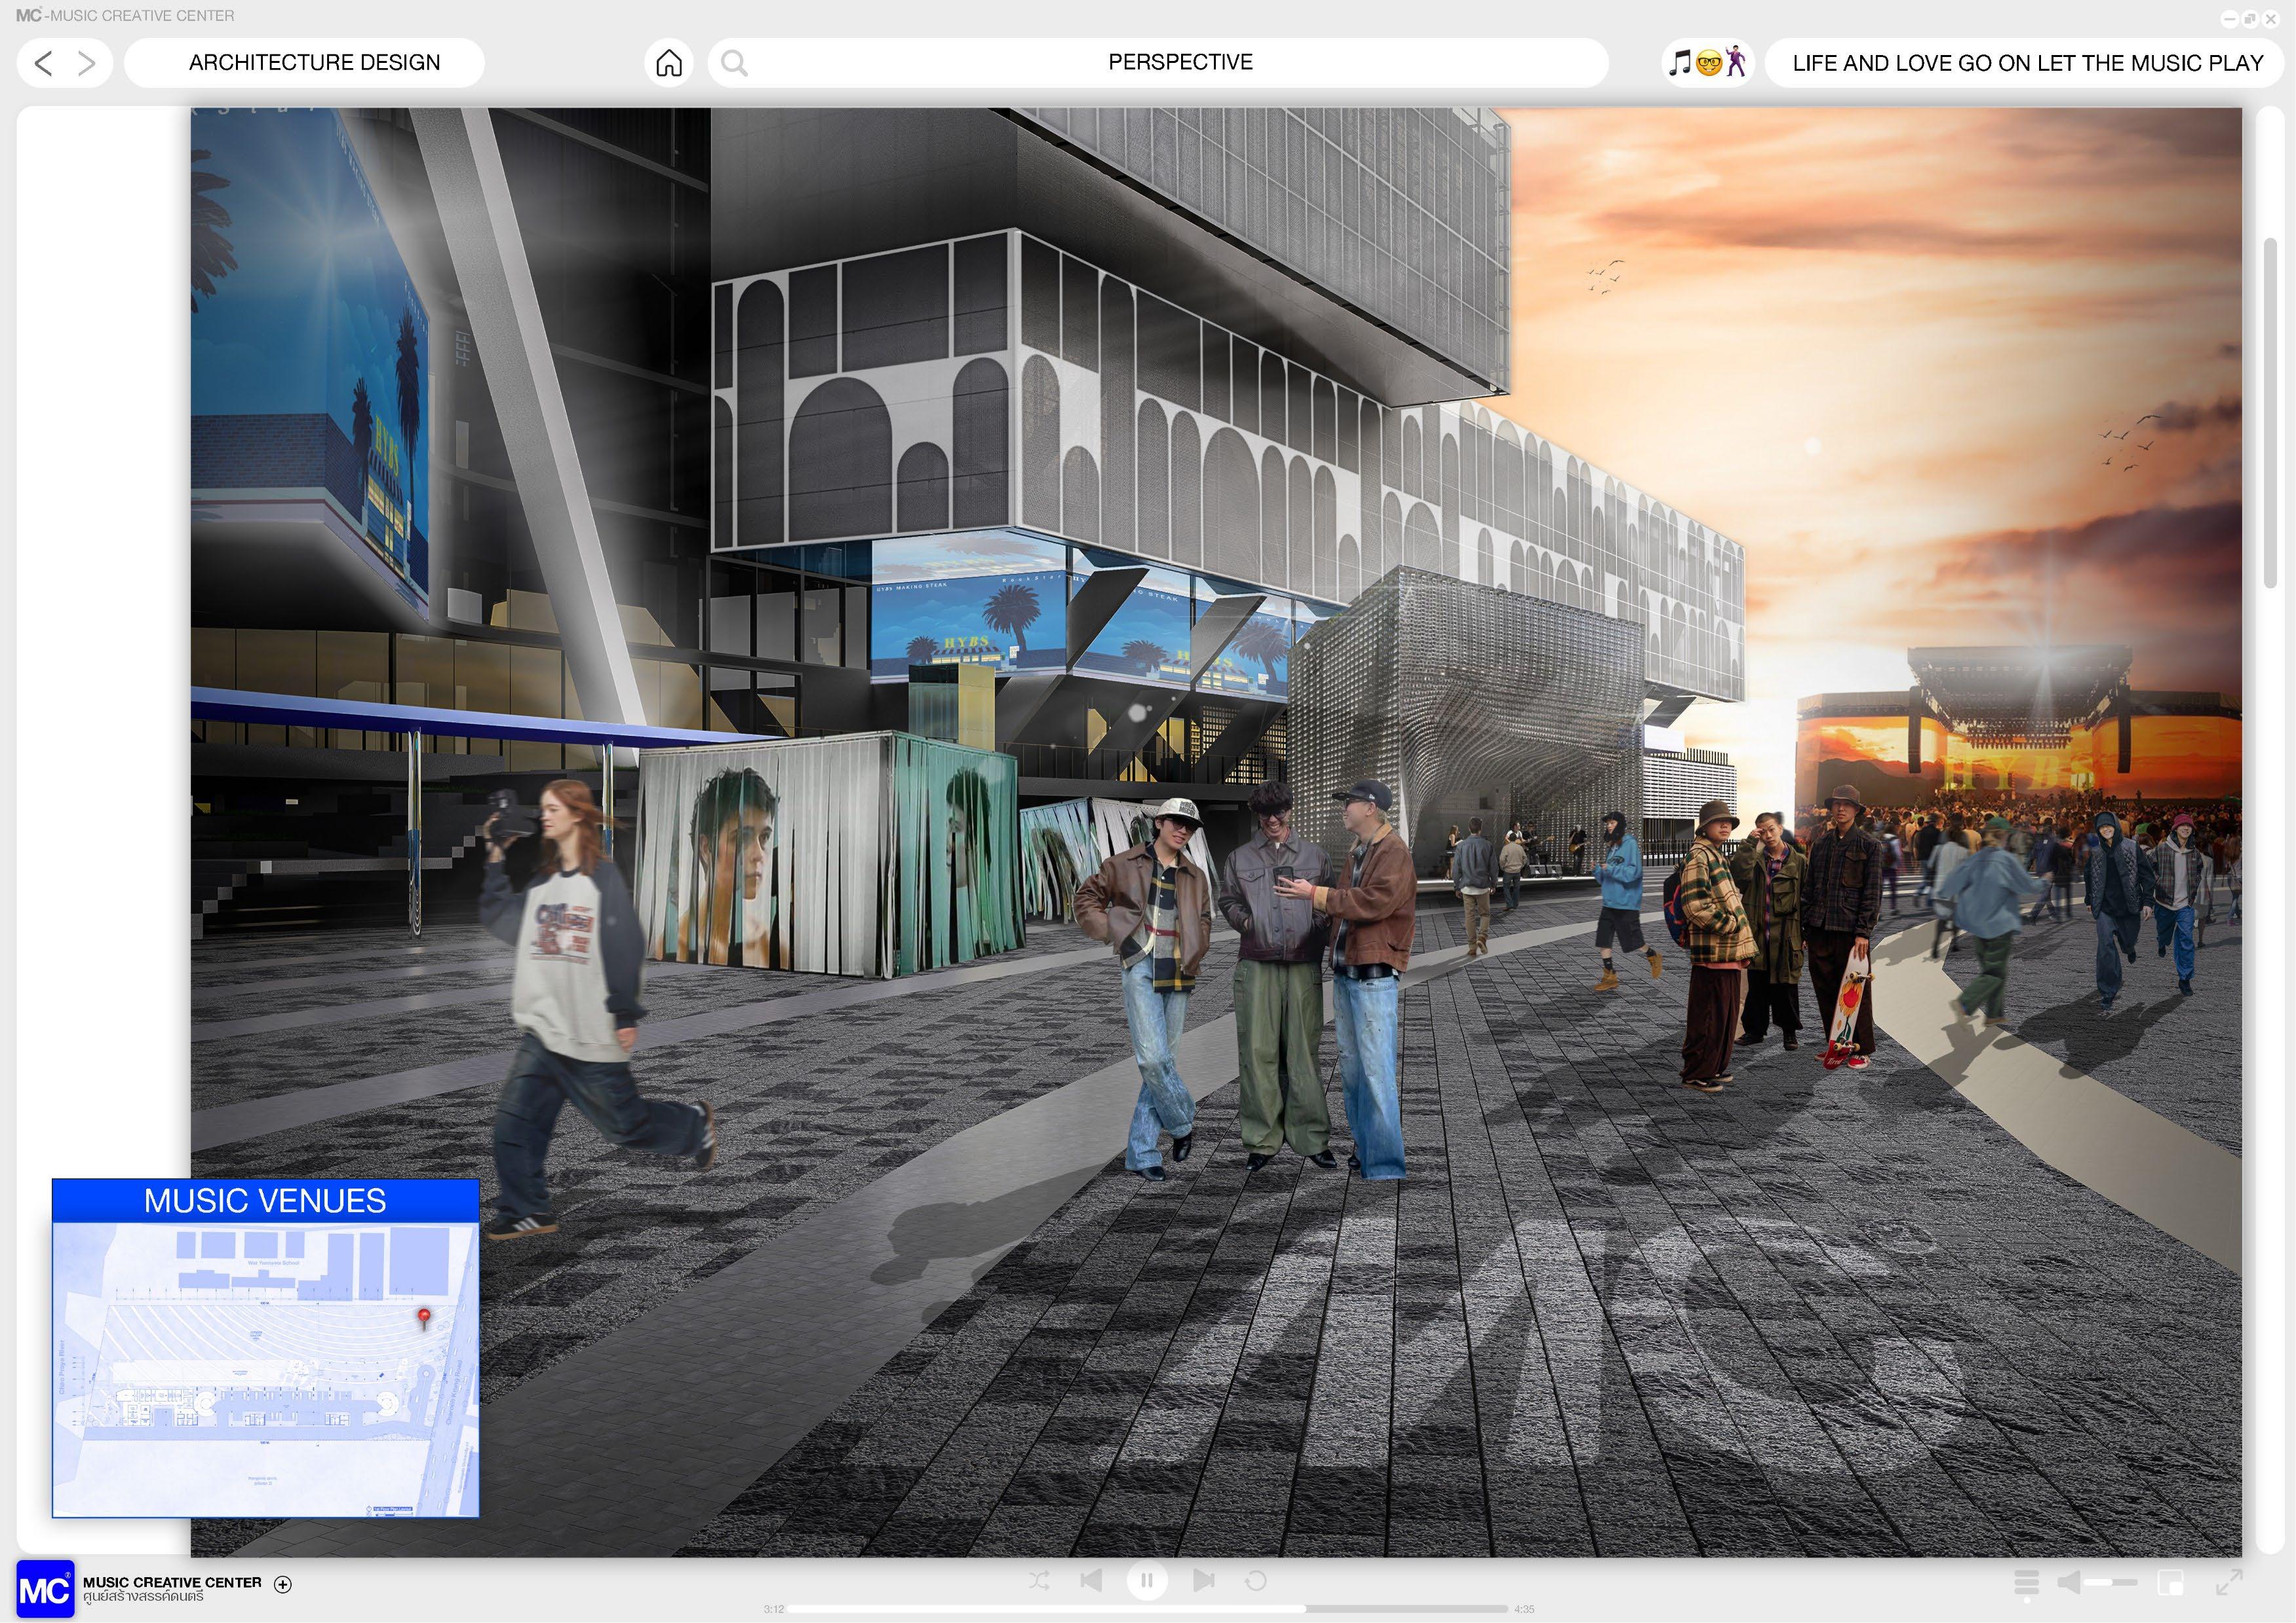
Task: Go to home via house icon
Action: click(x=669, y=63)
